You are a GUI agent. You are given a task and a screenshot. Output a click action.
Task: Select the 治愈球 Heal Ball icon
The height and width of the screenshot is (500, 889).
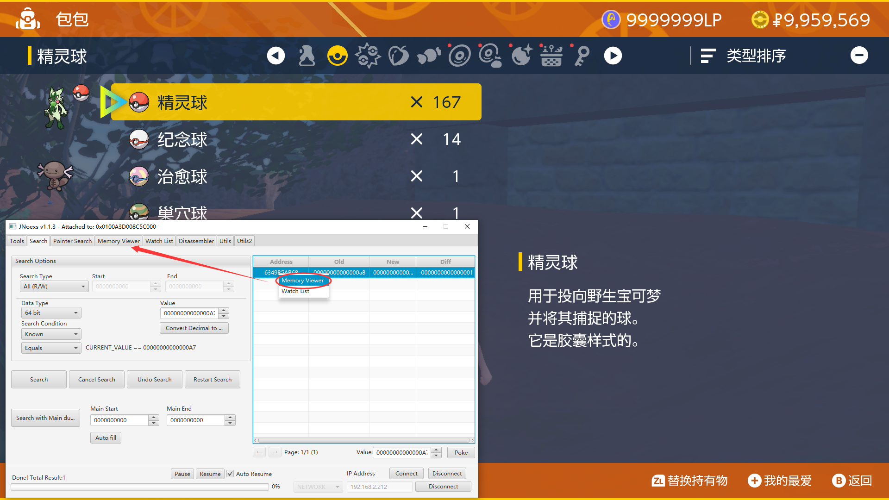[x=139, y=176]
